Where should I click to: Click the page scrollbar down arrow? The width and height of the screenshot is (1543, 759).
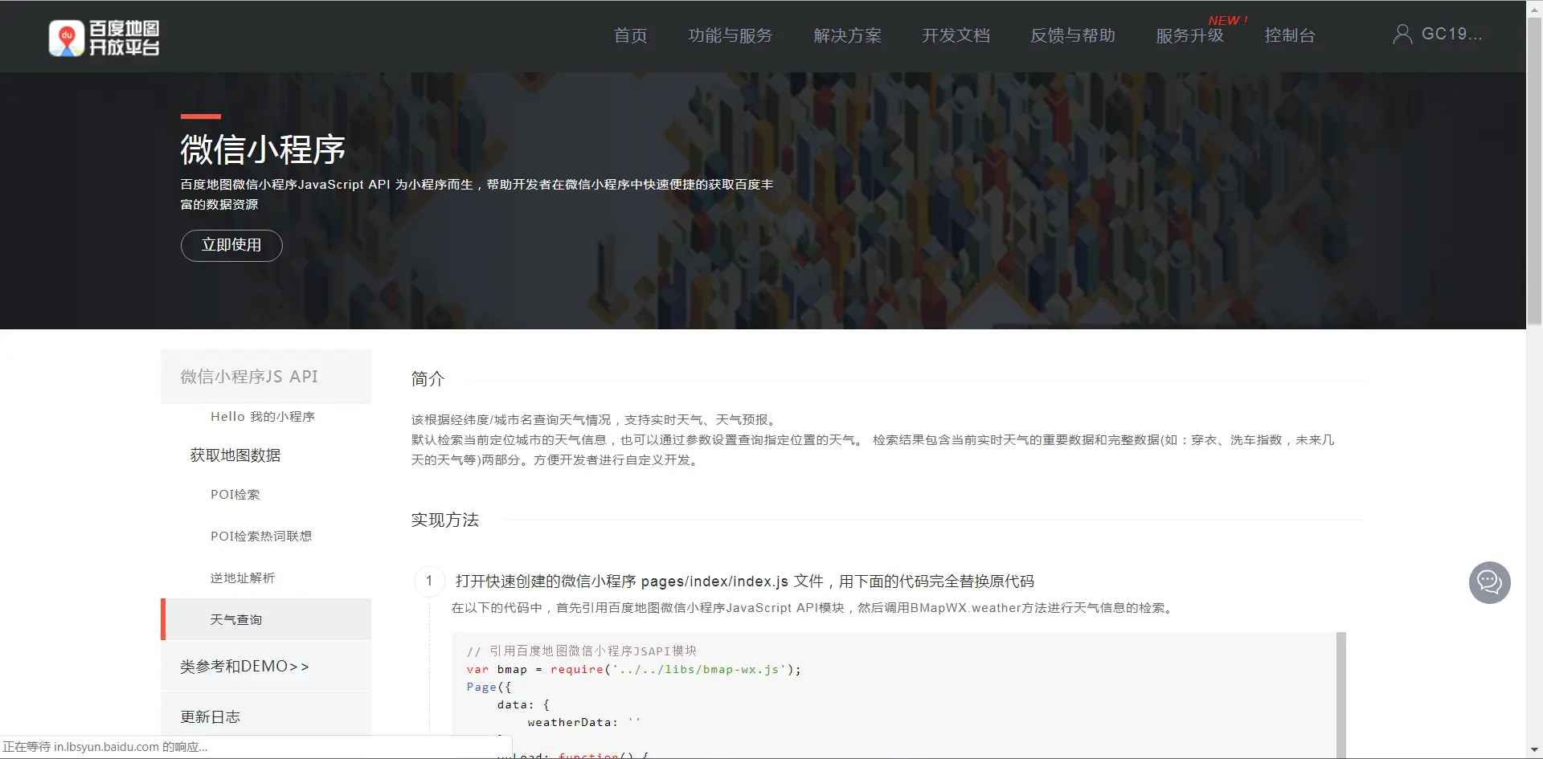point(1534,751)
